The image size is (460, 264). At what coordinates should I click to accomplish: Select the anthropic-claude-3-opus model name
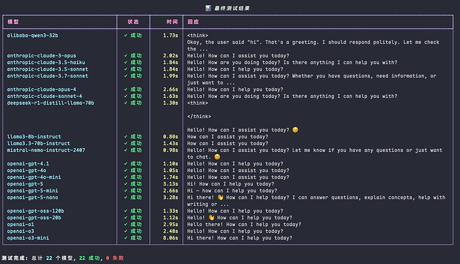point(41,55)
